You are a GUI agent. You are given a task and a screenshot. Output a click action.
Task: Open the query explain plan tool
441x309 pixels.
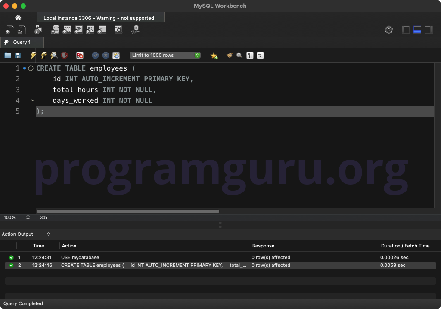[x=53, y=55]
